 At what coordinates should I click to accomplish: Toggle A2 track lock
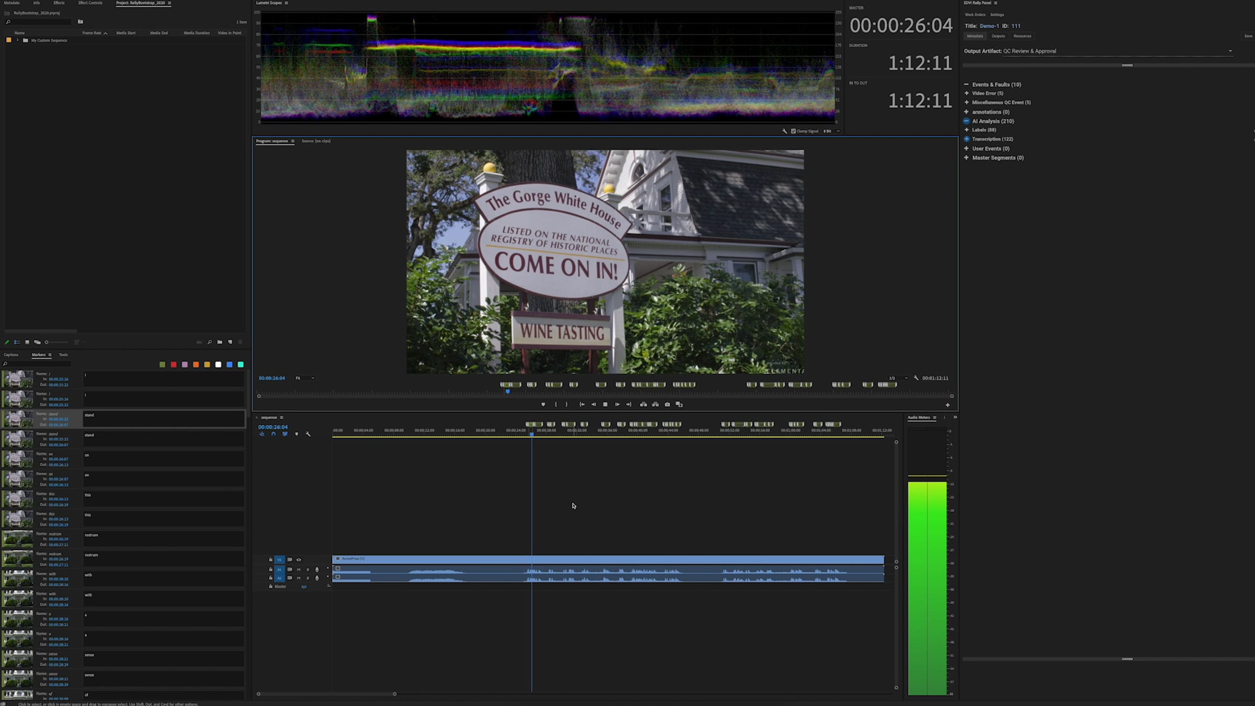coord(271,578)
